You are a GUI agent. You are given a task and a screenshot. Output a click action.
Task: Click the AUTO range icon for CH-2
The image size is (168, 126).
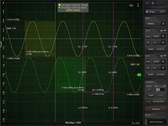tap(148, 61)
